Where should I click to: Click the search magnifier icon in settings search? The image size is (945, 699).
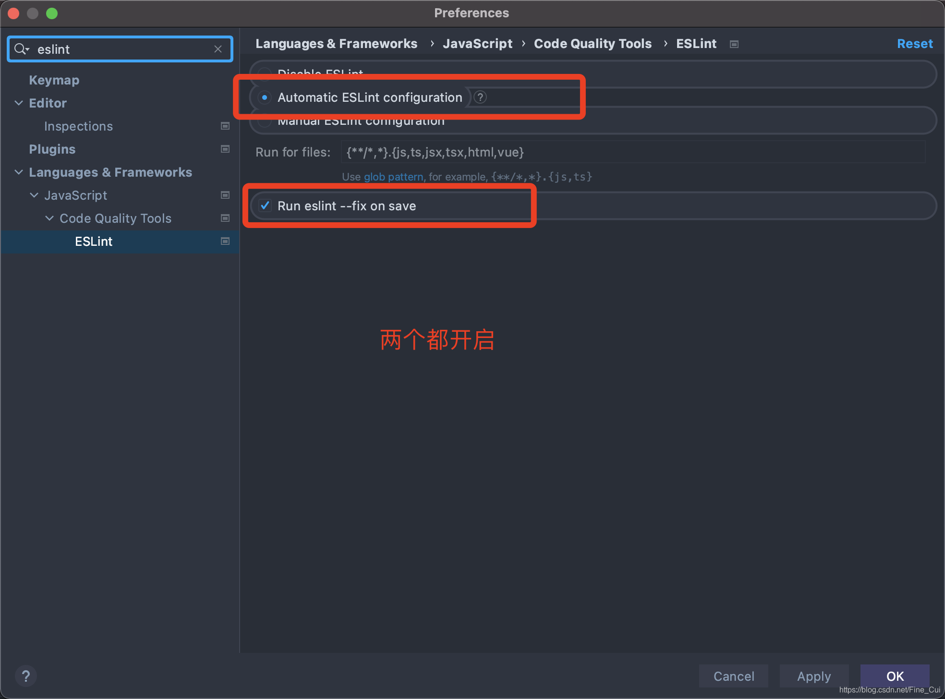[21, 49]
